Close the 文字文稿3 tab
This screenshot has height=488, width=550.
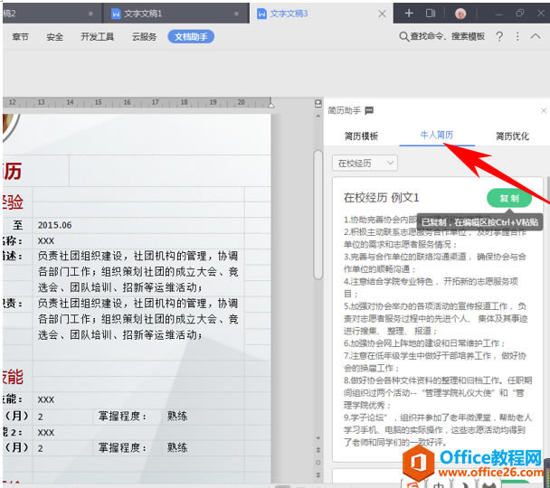383,14
